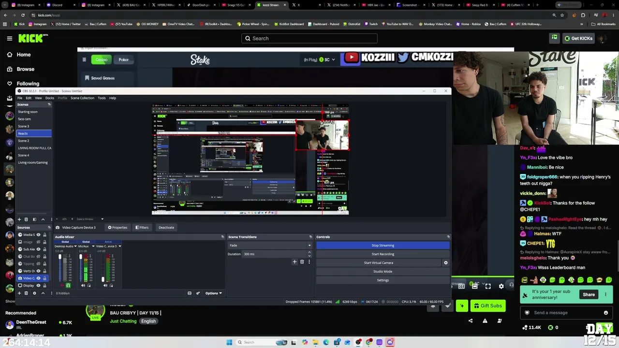The height and width of the screenshot is (348, 619).
Task: Move selected scene up with Scenes arrow
Action: point(43,219)
